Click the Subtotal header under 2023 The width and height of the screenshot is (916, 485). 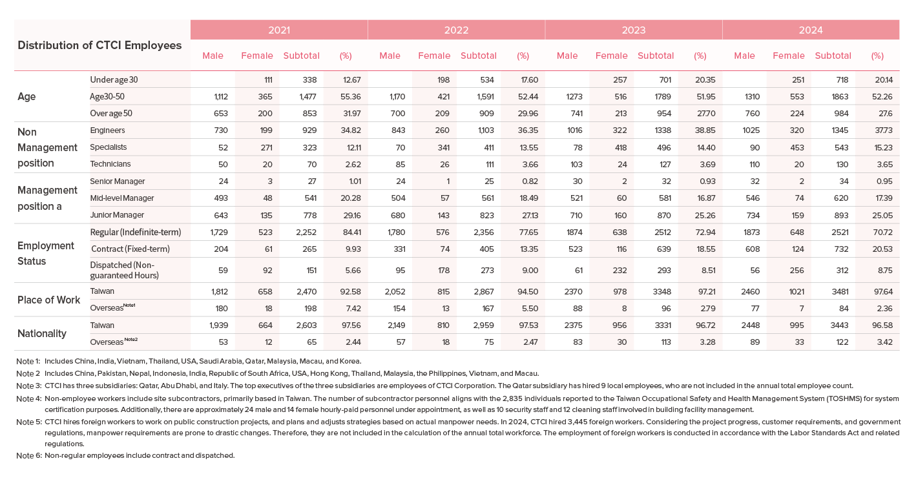656,56
